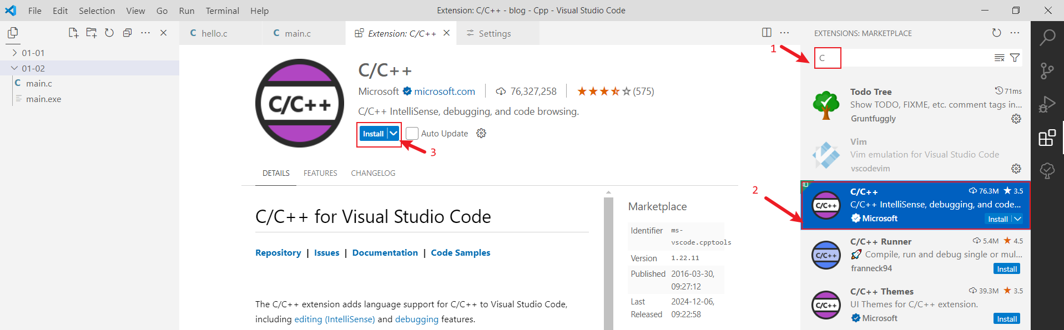Select the CHANGELOG tab
Viewport: 1064px width, 330px height.
(373, 173)
